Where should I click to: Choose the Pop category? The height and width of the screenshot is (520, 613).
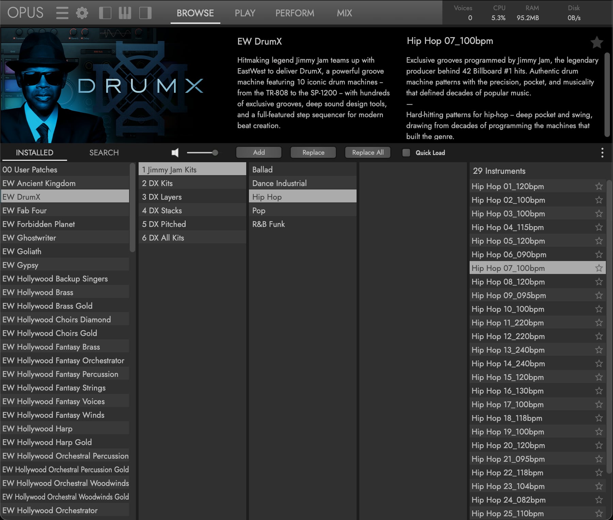point(302,211)
